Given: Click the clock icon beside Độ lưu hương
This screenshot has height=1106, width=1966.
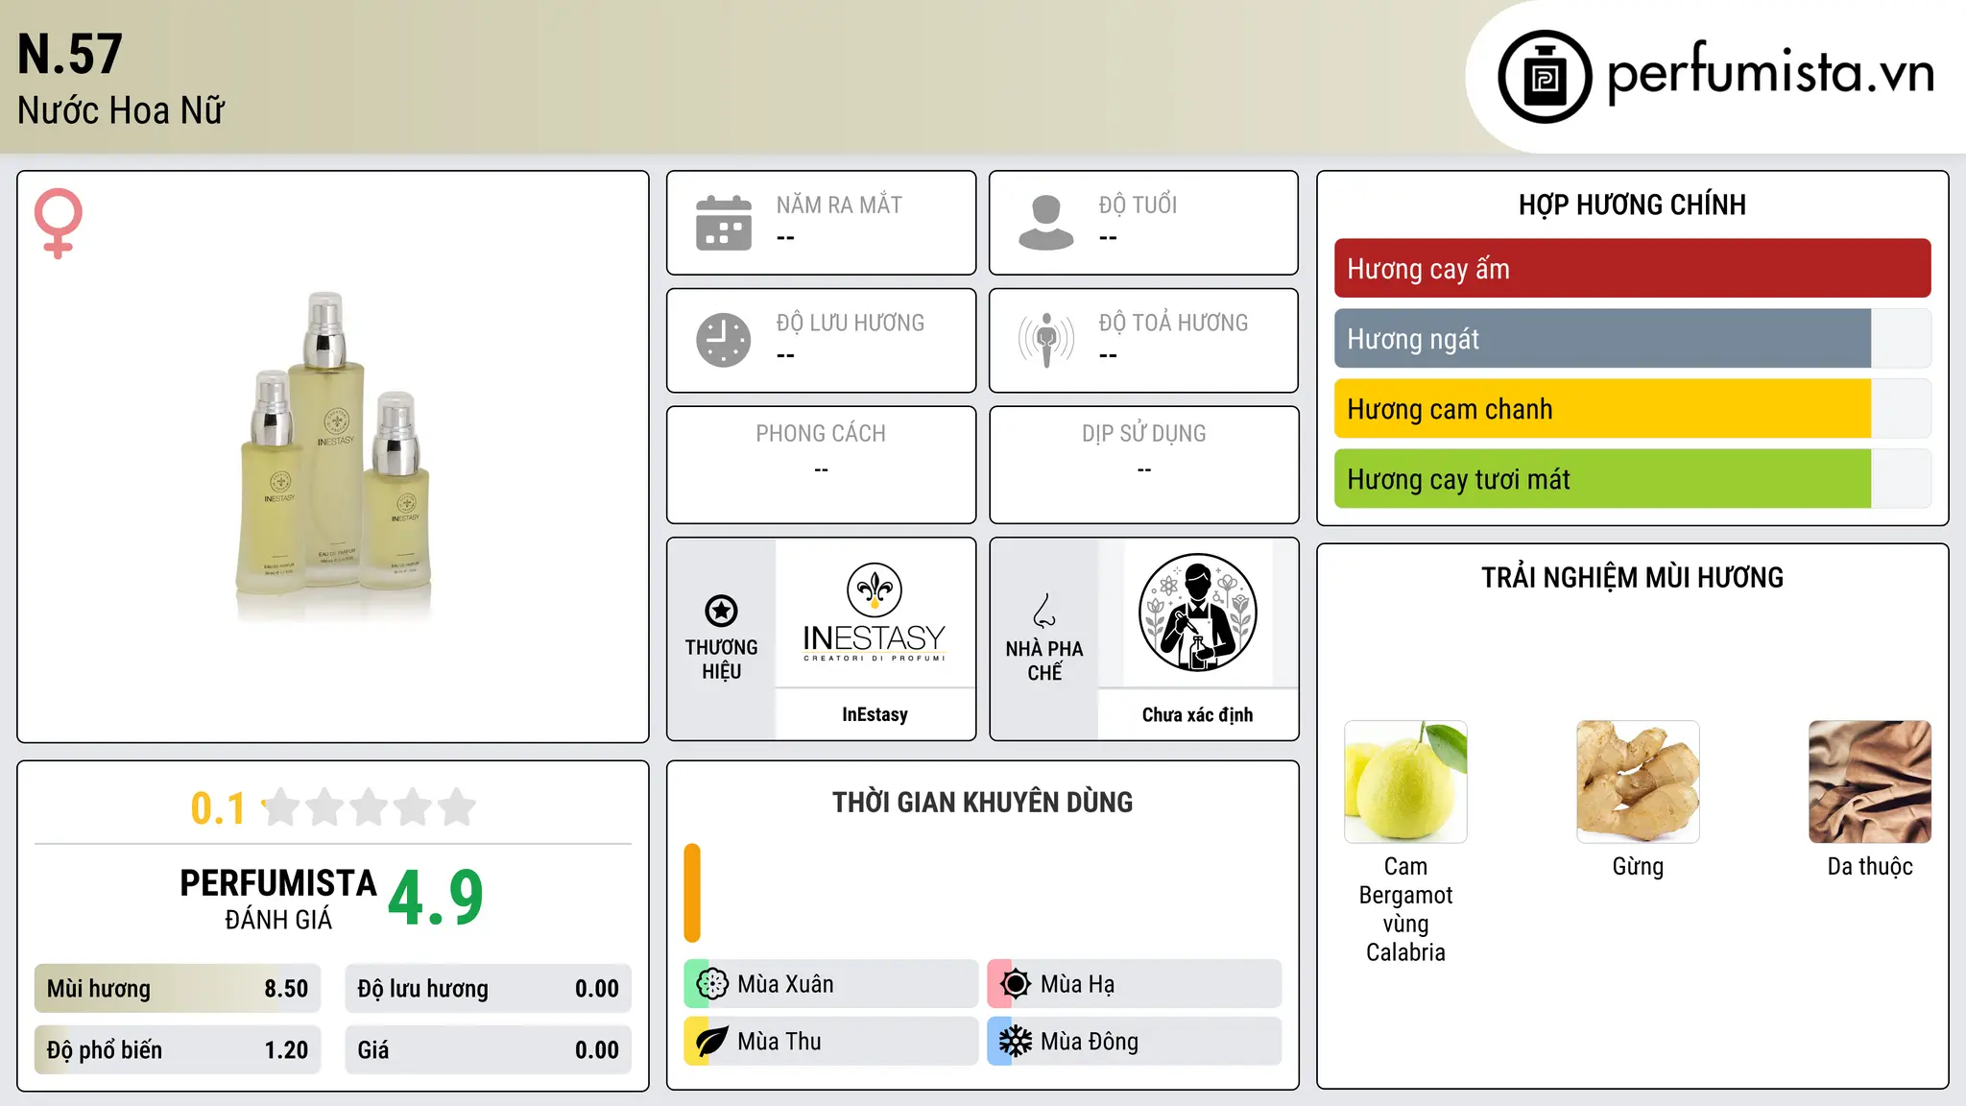Looking at the screenshot, I should click(724, 340).
